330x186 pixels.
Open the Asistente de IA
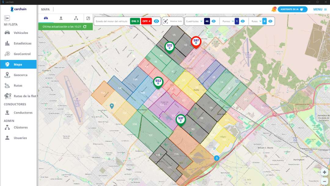(x=292, y=9)
